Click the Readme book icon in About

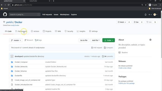[x=119, y=52]
